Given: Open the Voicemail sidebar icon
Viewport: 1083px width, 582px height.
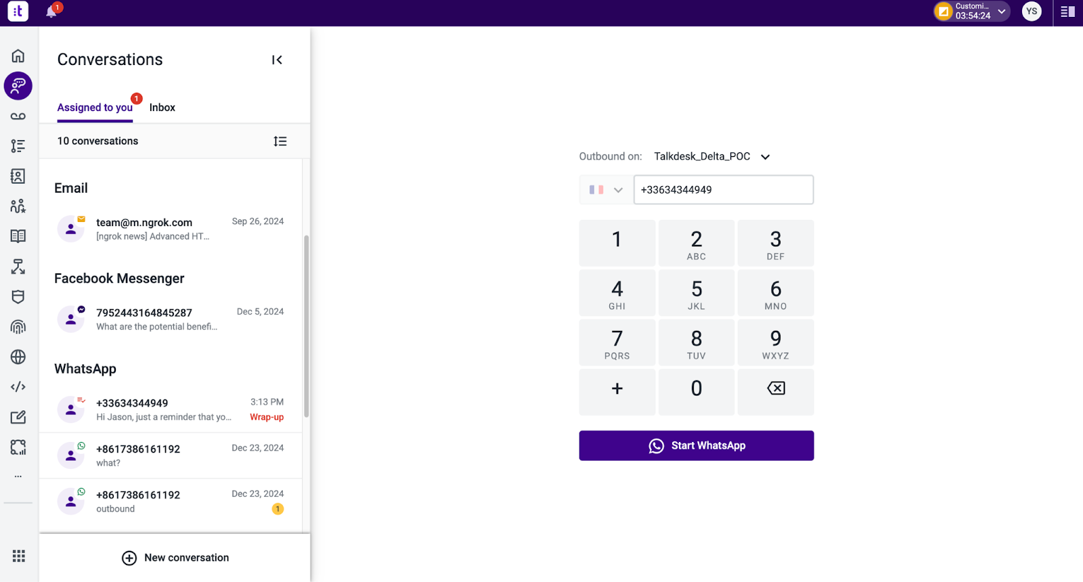Looking at the screenshot, I should tap(18, 116).
